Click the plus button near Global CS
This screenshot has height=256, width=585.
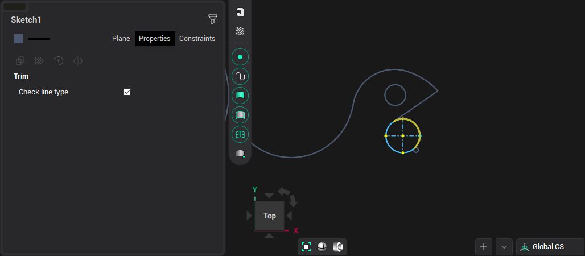point(484,247)
